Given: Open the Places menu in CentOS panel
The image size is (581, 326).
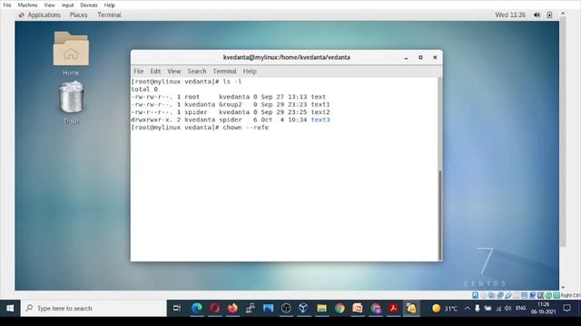Looking at the screenshot, I should [79, 14].
